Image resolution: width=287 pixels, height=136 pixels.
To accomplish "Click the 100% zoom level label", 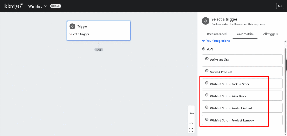I will coord(191,114).
